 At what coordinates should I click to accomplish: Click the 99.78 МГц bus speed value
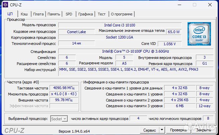click(x=64, y=100)
